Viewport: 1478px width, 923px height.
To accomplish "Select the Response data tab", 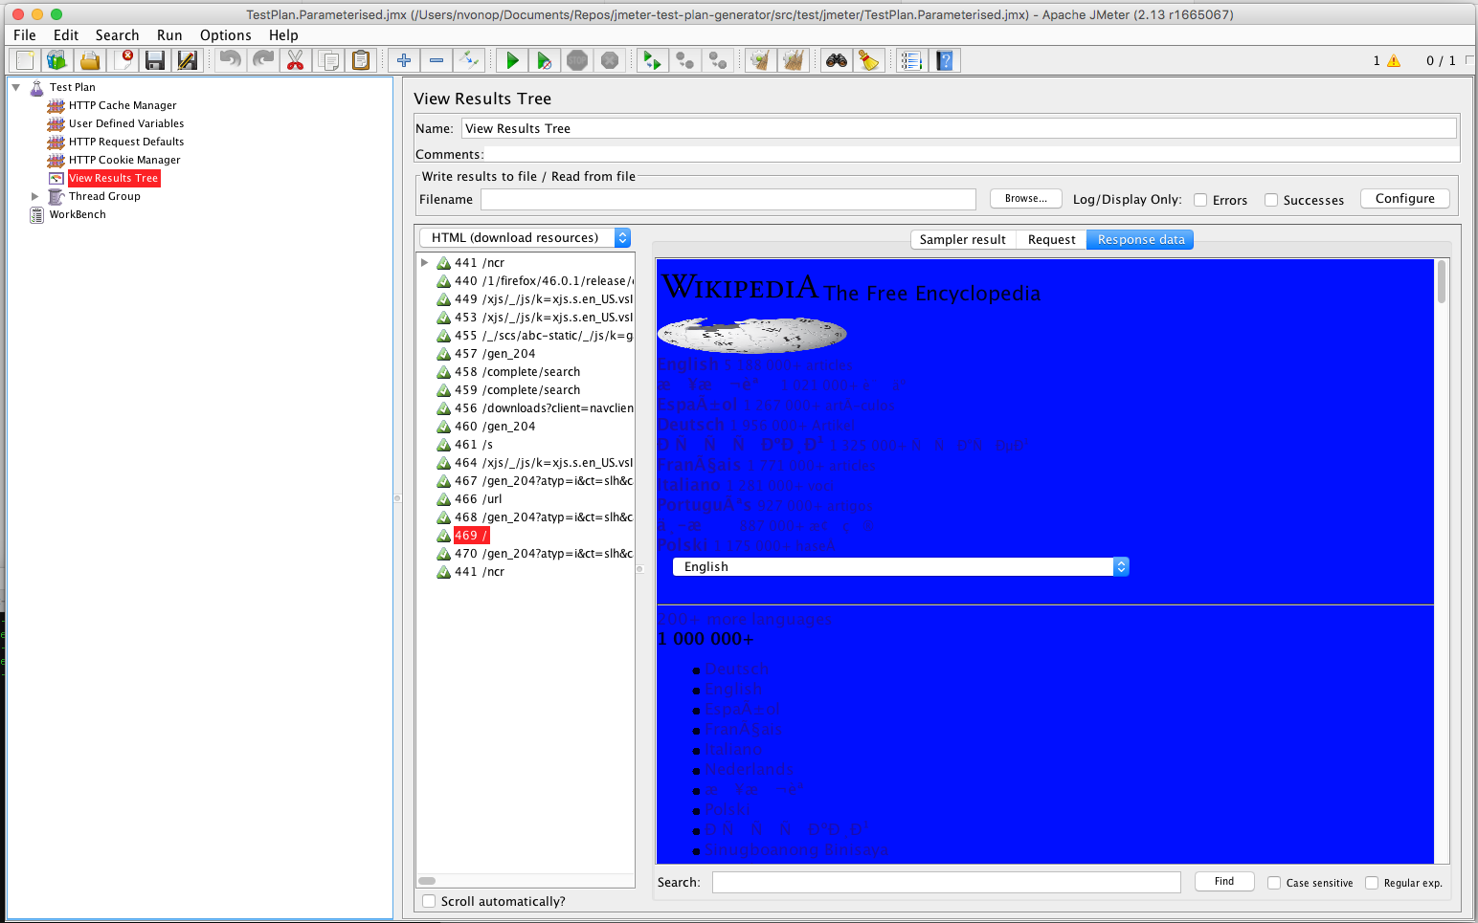I will click(x=1140, y=240).
